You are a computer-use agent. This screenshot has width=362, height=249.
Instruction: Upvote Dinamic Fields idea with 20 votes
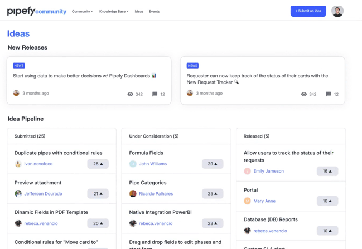98,223
